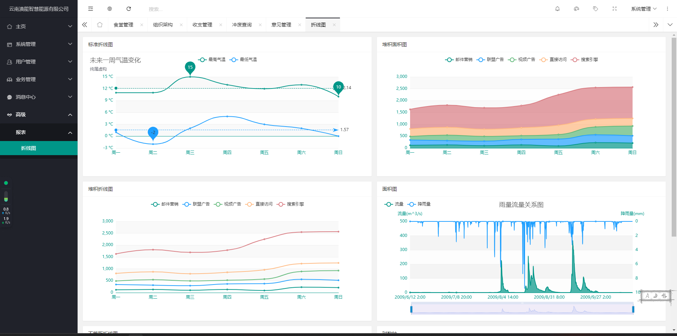Open the notifications bell icon
Viewport: 677px width, 336px height.
[557, 9]
